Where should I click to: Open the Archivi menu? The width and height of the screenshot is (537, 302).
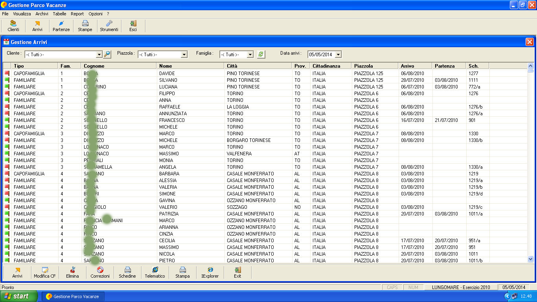42,14
